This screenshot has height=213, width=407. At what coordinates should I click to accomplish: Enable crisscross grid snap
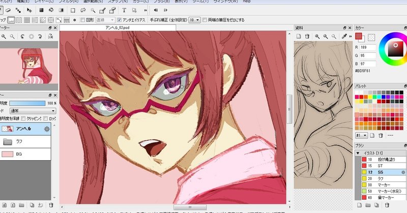[x=27, y=20]
